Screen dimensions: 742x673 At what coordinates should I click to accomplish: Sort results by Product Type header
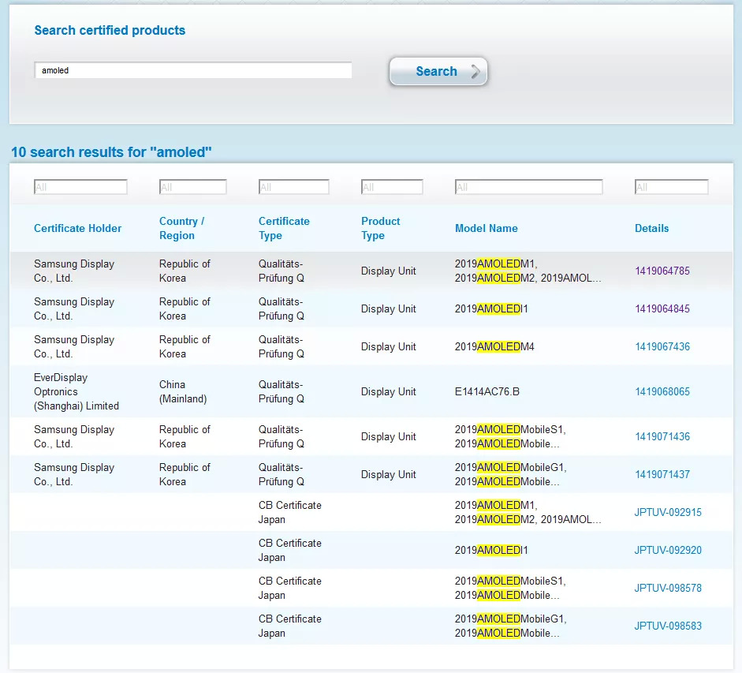coord(381,229)
